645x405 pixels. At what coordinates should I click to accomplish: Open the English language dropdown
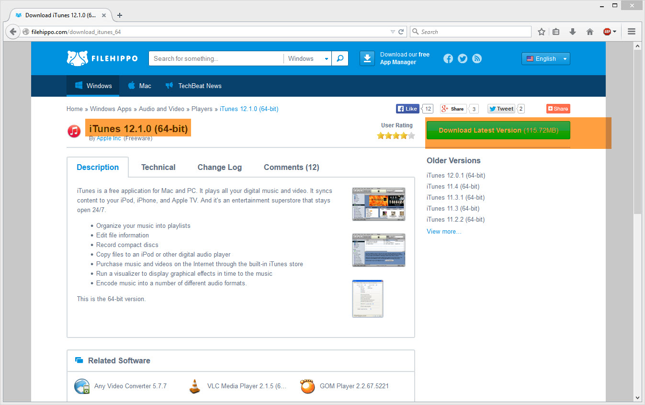[x=546, y=58]
